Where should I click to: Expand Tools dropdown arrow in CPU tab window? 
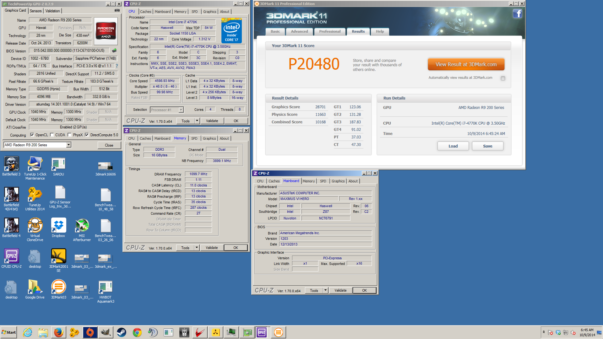(x=197, y=121)
